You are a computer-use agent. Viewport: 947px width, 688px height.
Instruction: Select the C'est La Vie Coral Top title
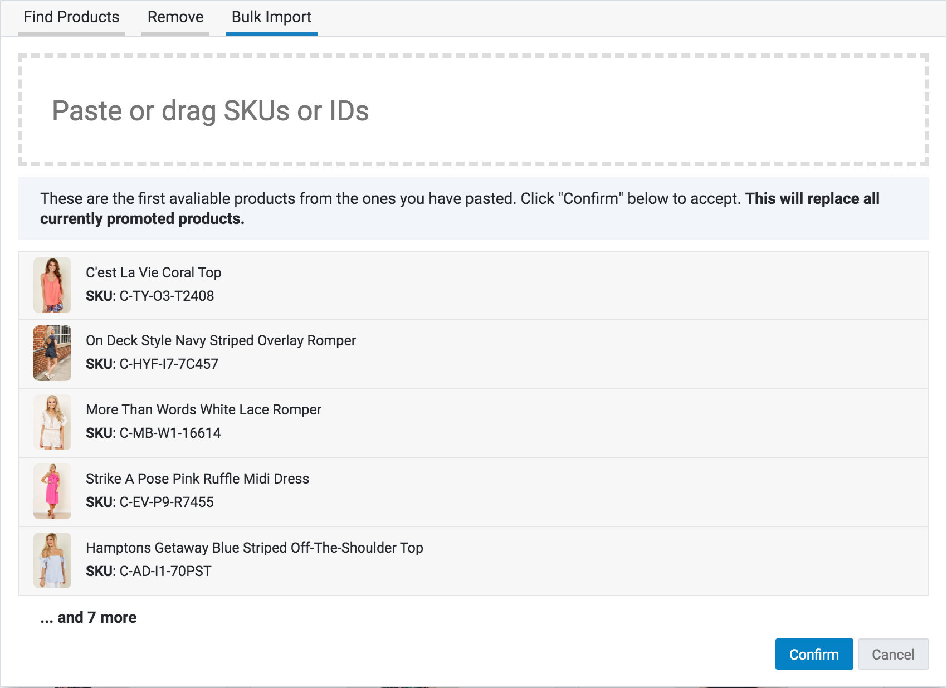click(x=153, y=272)
